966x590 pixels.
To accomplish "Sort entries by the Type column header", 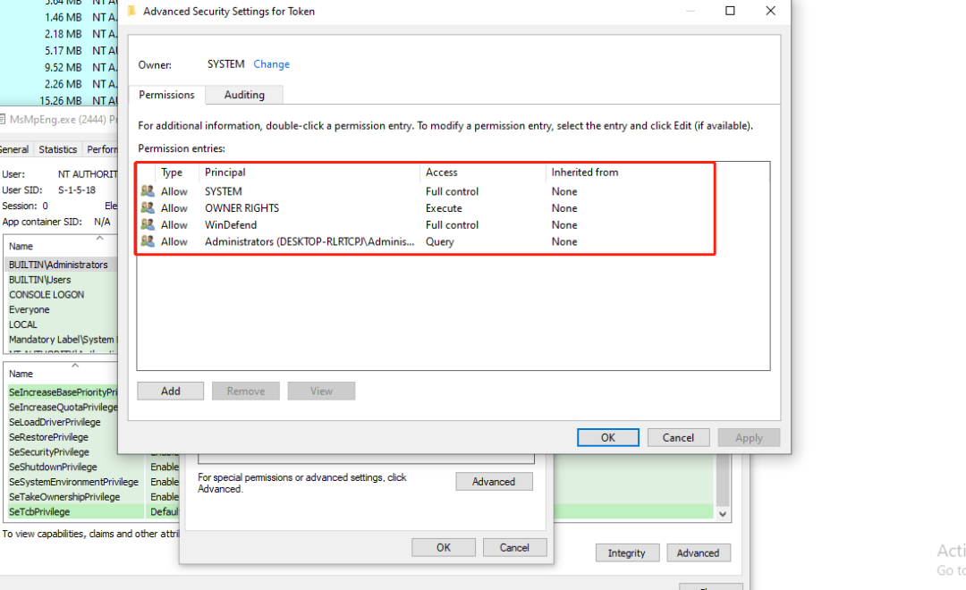I will (x=171, y=173).
